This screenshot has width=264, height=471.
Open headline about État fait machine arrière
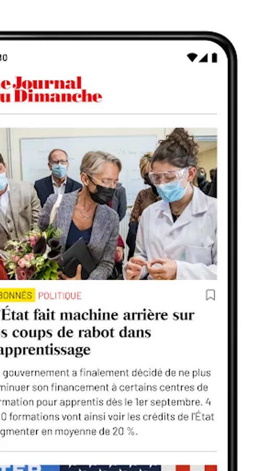click(x=97, y=332)
